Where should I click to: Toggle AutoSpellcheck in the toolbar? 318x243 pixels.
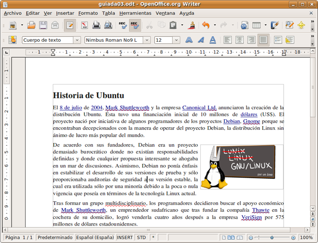point(134,25)
